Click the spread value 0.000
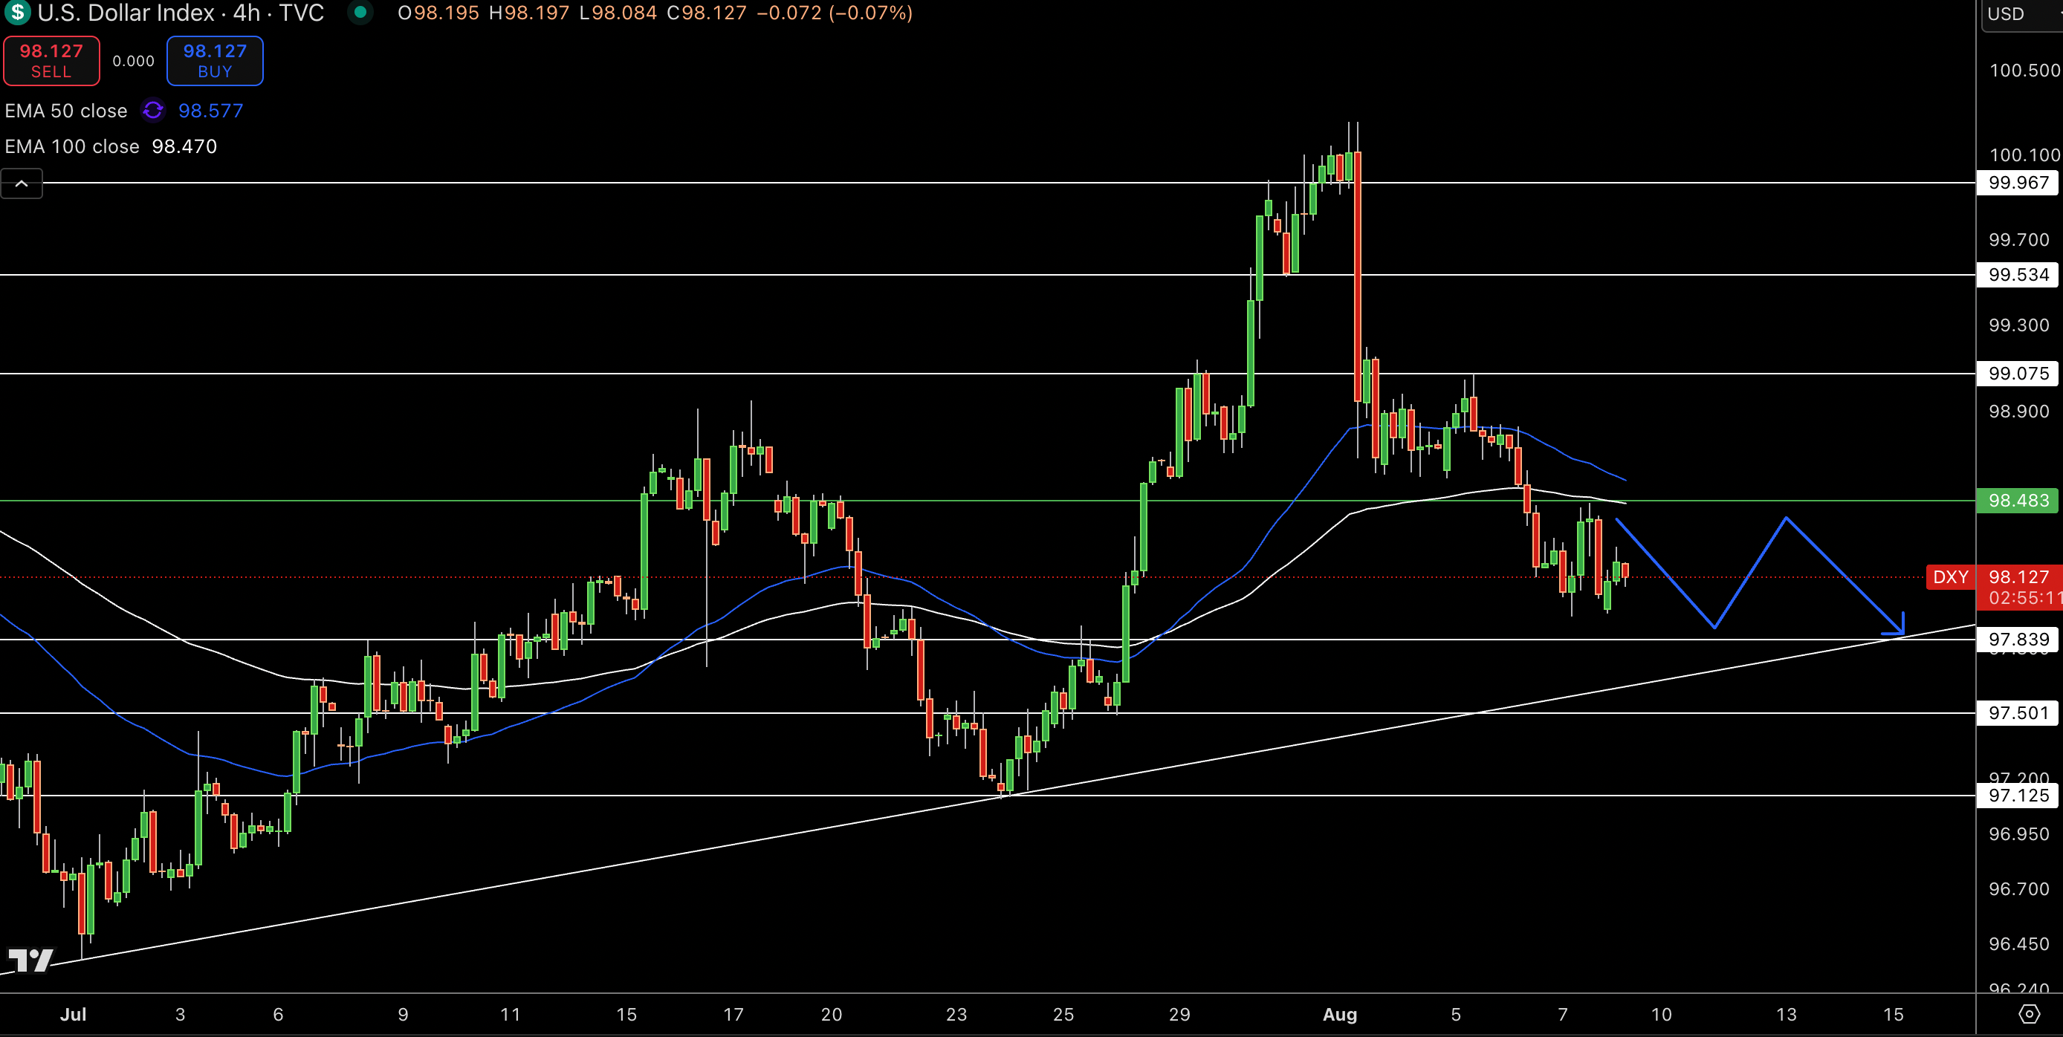The image size is (2063, 1037). pos(133,61)
